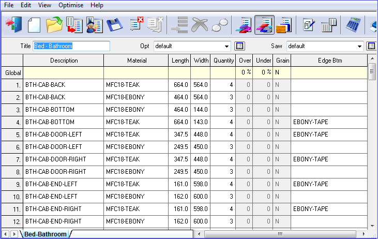Click the vertical scrollbar down arrow

[372, 226]
